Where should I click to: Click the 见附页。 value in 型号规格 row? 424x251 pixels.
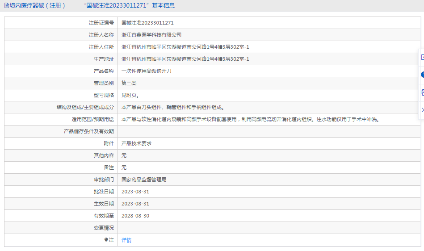pos(130,95)
